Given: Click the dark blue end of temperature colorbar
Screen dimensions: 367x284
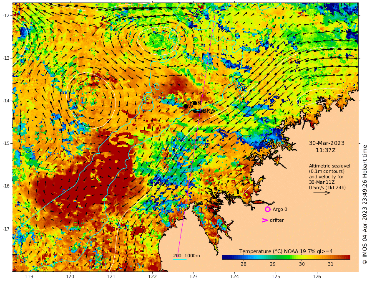Looking at the screenshot, I should pyautogui.click(x=225, y=258).
